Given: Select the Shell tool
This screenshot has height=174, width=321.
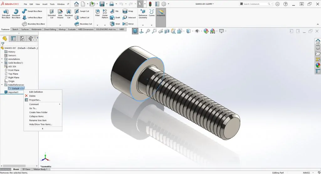Looking at the screenshot, I should tap(115, 24).
